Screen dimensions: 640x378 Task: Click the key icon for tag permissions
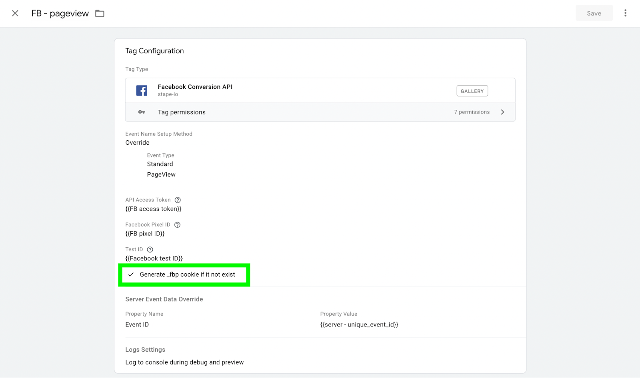(142, 112)
